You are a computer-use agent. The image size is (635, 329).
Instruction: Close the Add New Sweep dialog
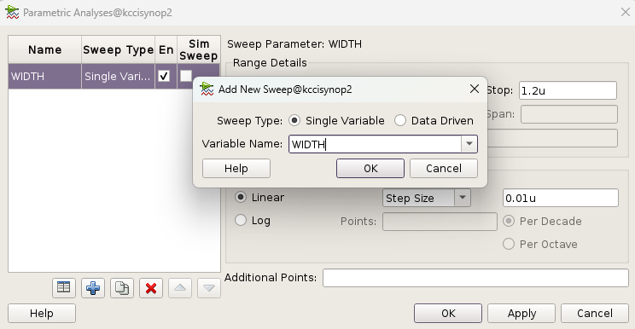point(475,89)
